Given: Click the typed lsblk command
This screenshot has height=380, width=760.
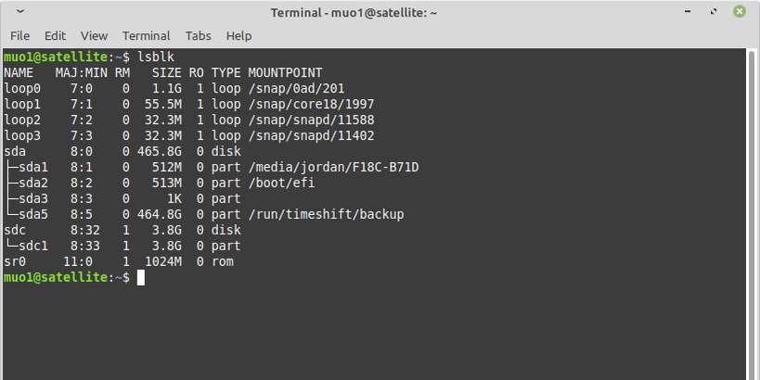Looking at the screenshot, I should [156, 57].
